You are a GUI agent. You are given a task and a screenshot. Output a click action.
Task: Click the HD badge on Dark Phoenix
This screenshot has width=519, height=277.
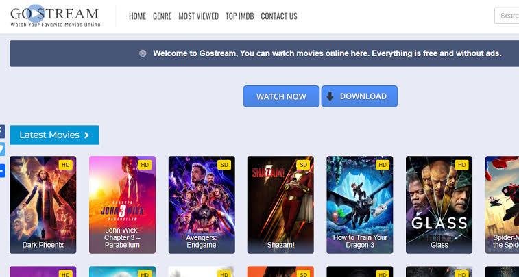66,165
